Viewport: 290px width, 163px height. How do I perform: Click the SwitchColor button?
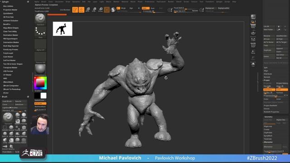[40, 101]
